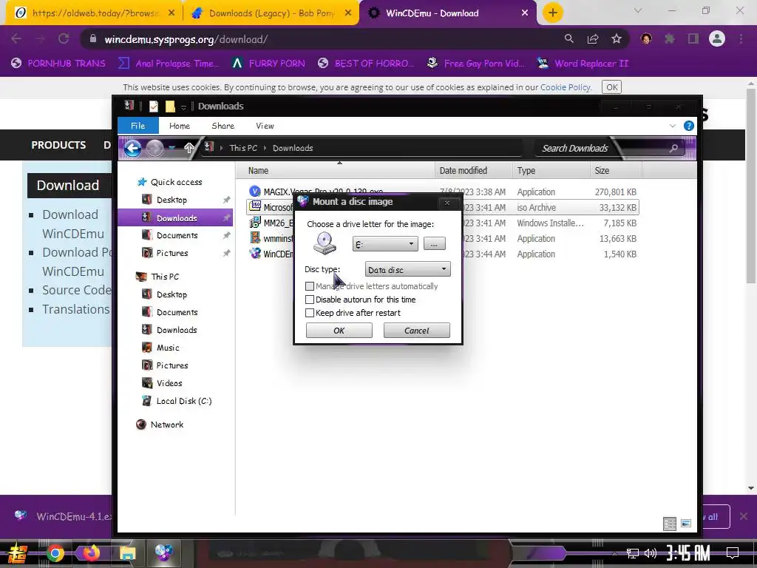The width and height of the screenshot is (757, 568).
Task: Select the MM26 Windows Installer file icon
Action: tap(255, 223)
